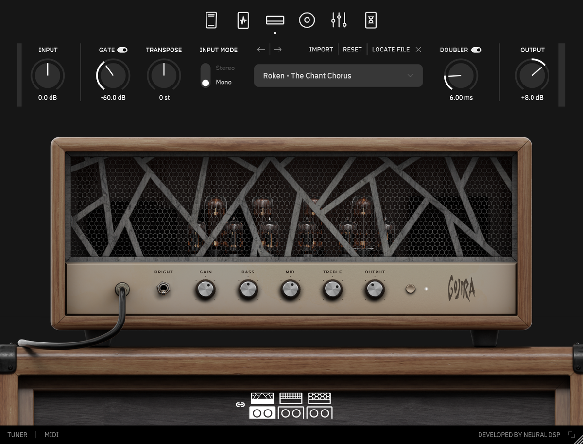Select the third cabinet icon
The image size is (583, 444).
coord(320,413)
